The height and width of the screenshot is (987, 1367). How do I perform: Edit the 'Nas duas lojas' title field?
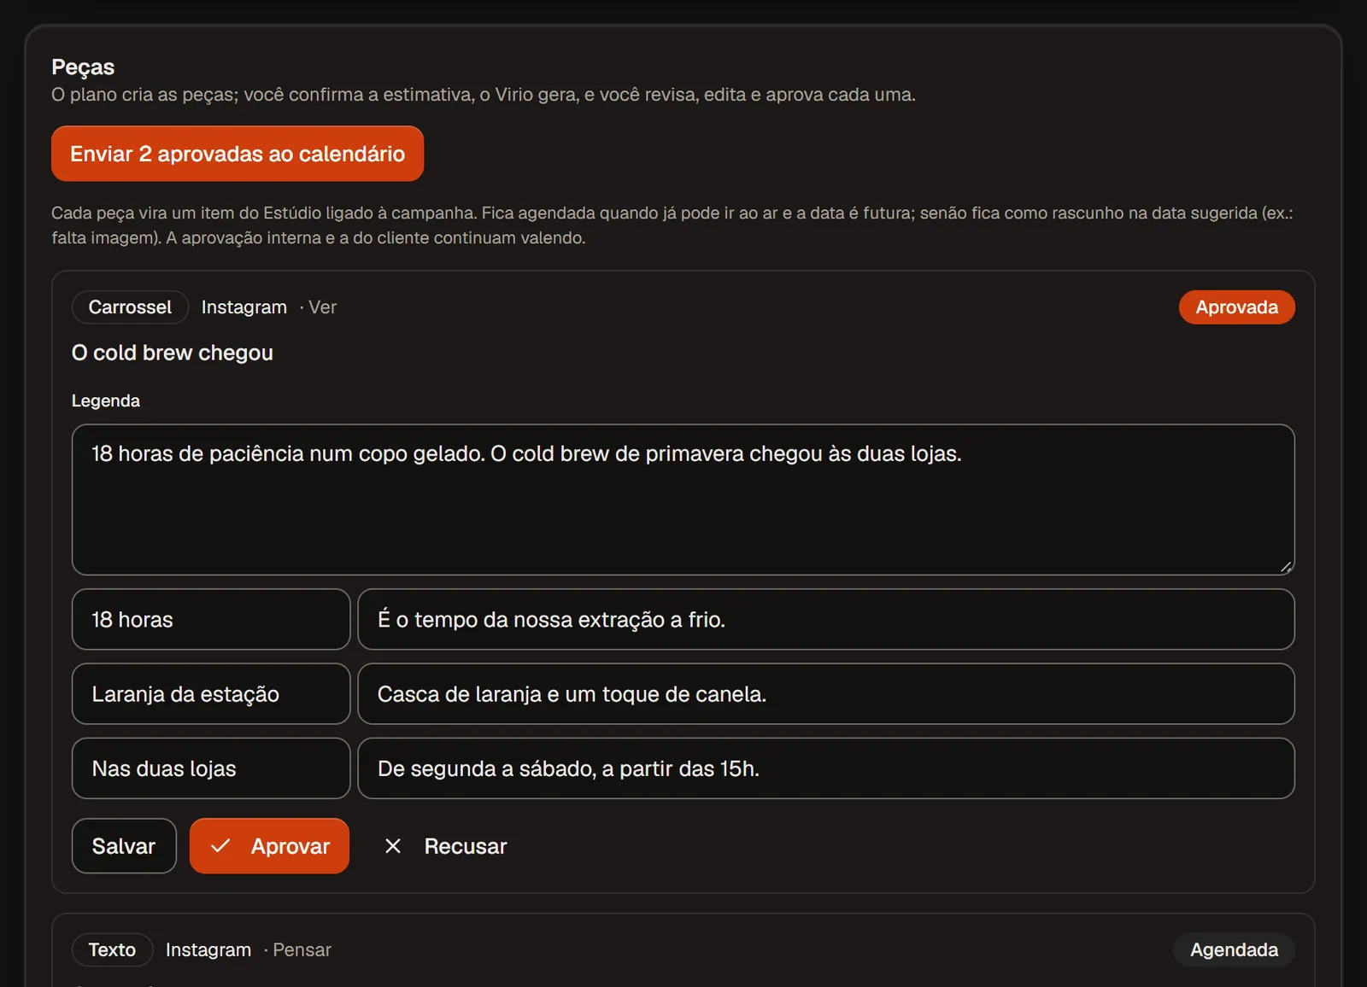pos(211,768)
